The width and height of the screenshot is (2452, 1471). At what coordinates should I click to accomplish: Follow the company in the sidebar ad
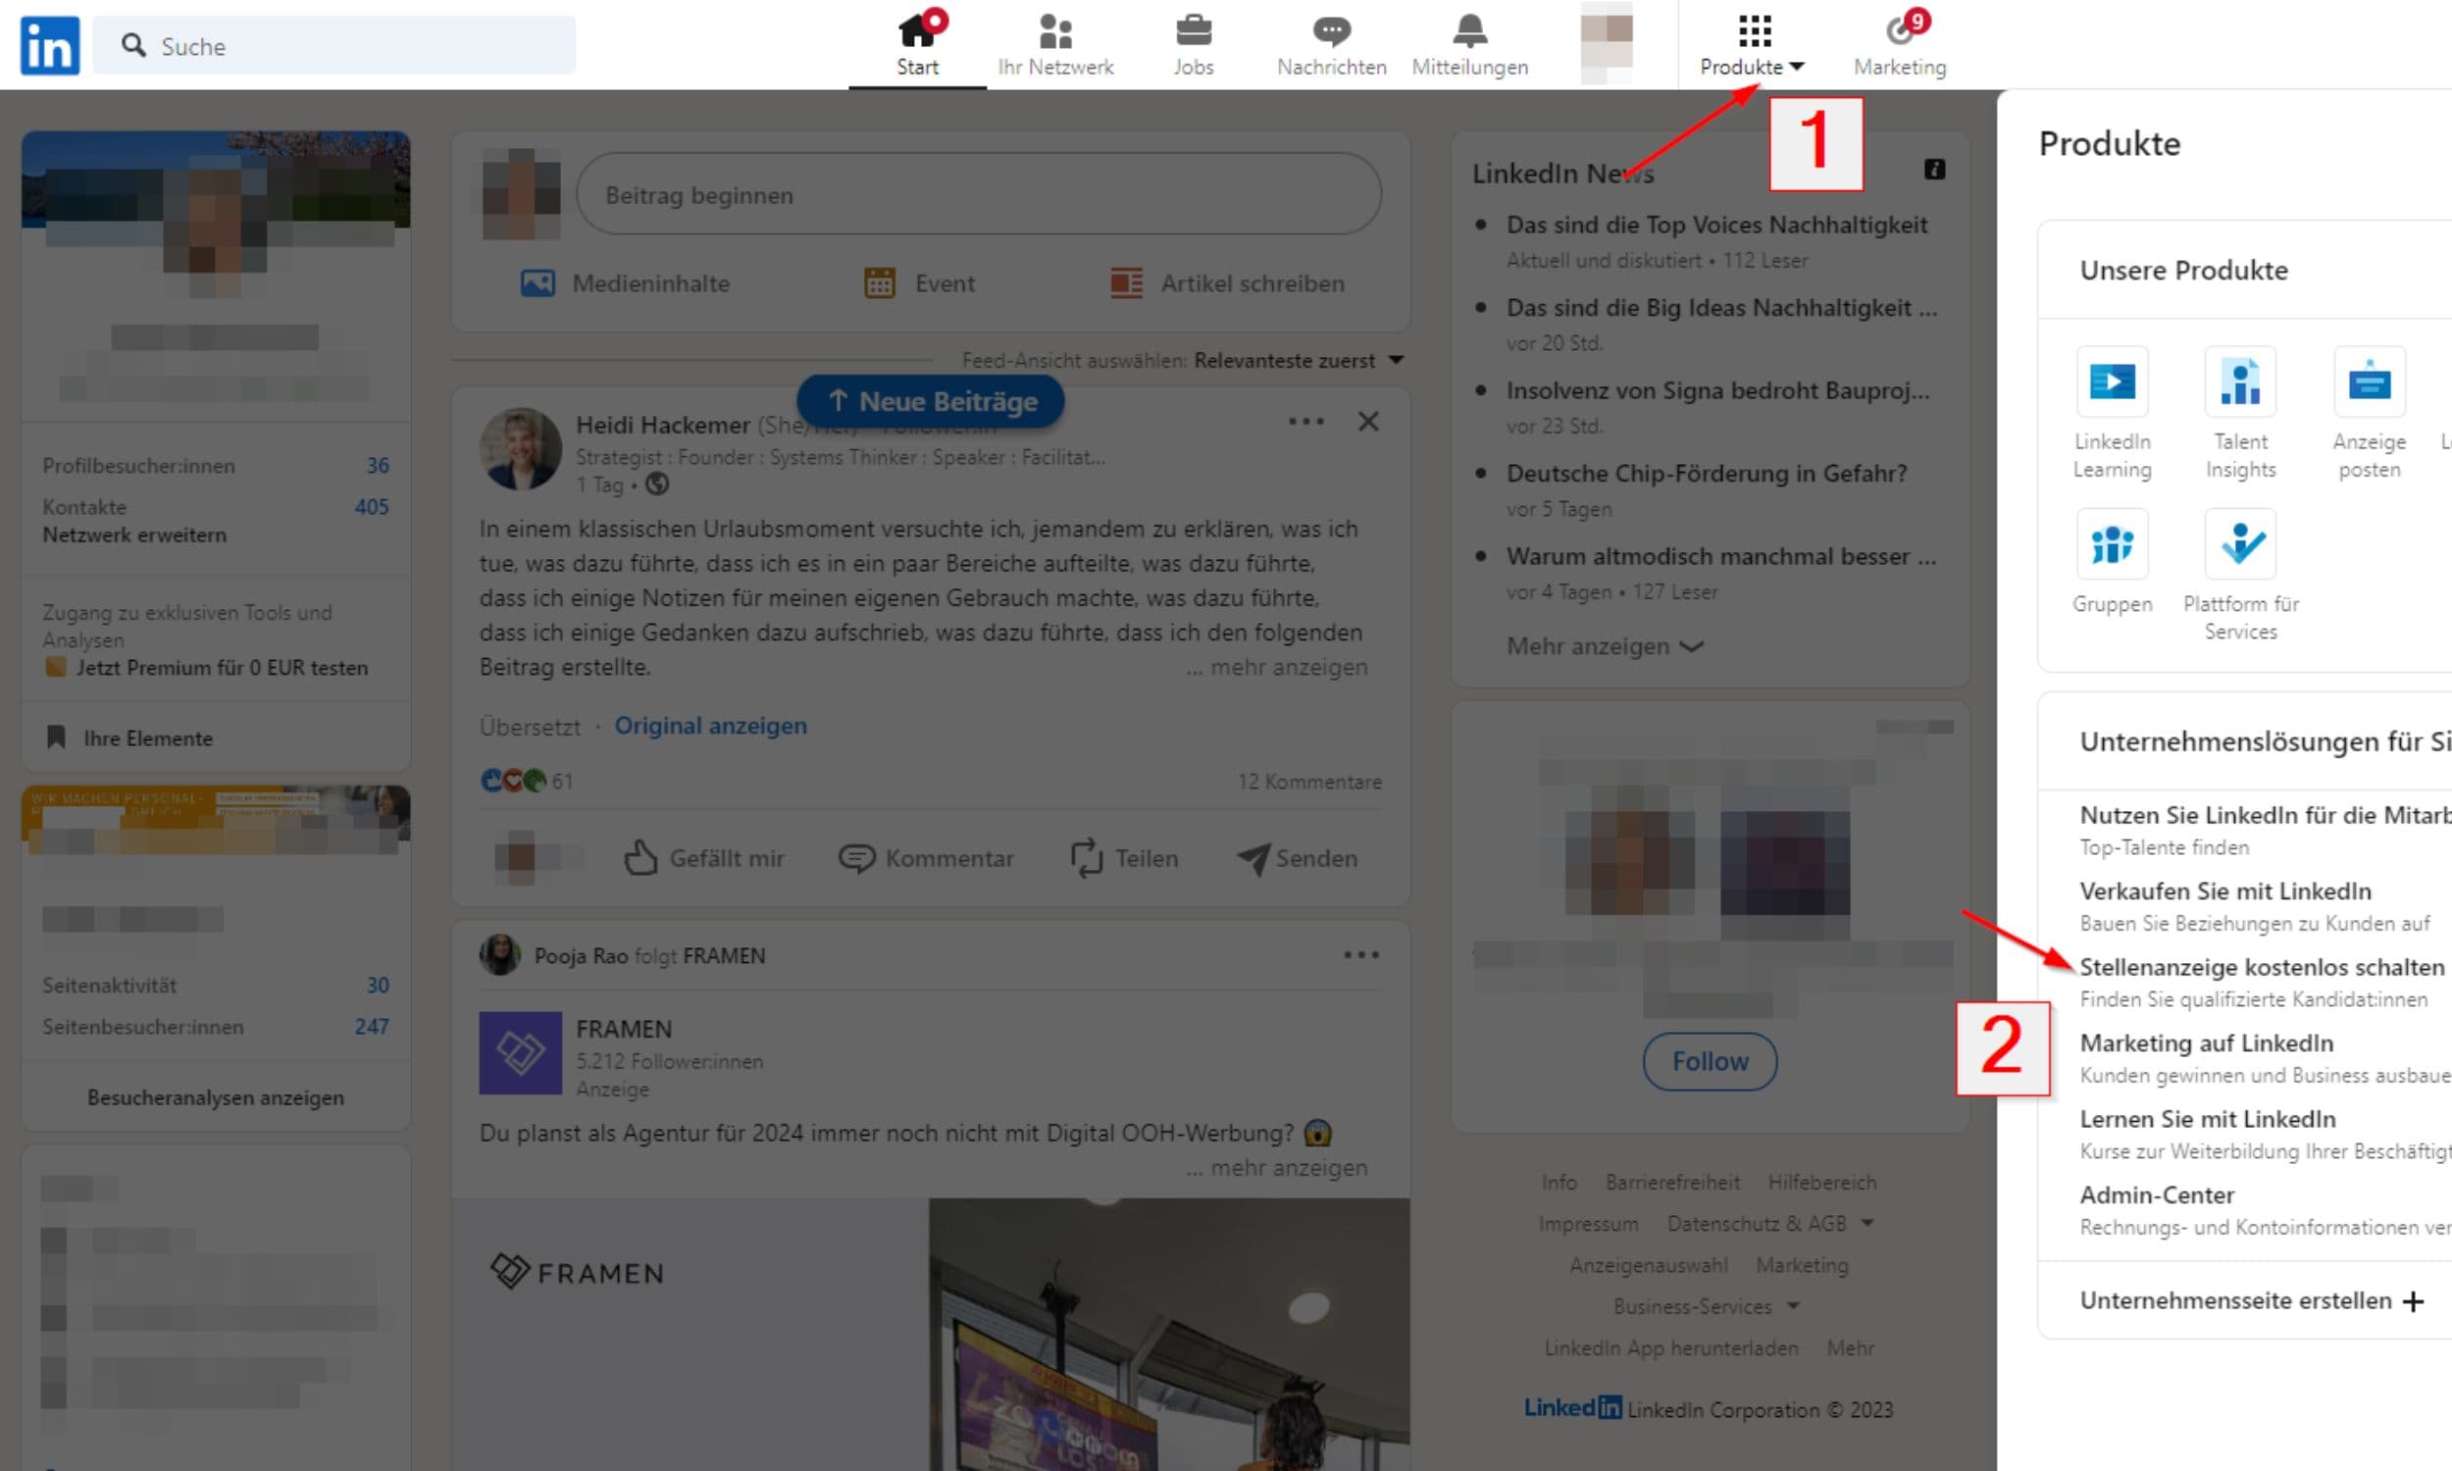[1709, 1061]
